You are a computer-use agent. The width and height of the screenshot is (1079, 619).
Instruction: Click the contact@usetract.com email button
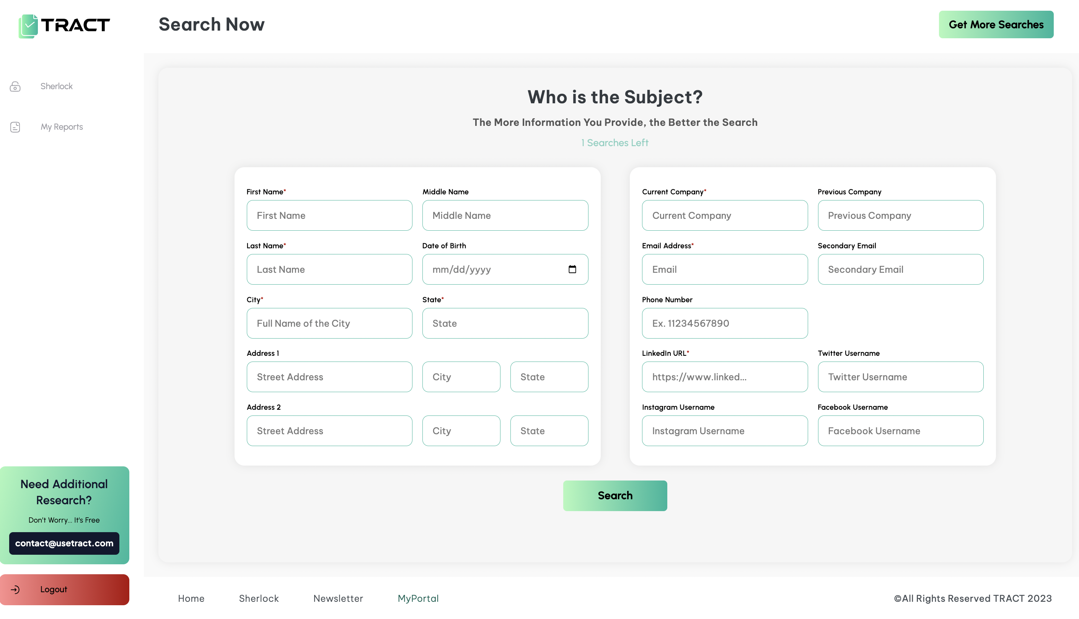(64, 543)
